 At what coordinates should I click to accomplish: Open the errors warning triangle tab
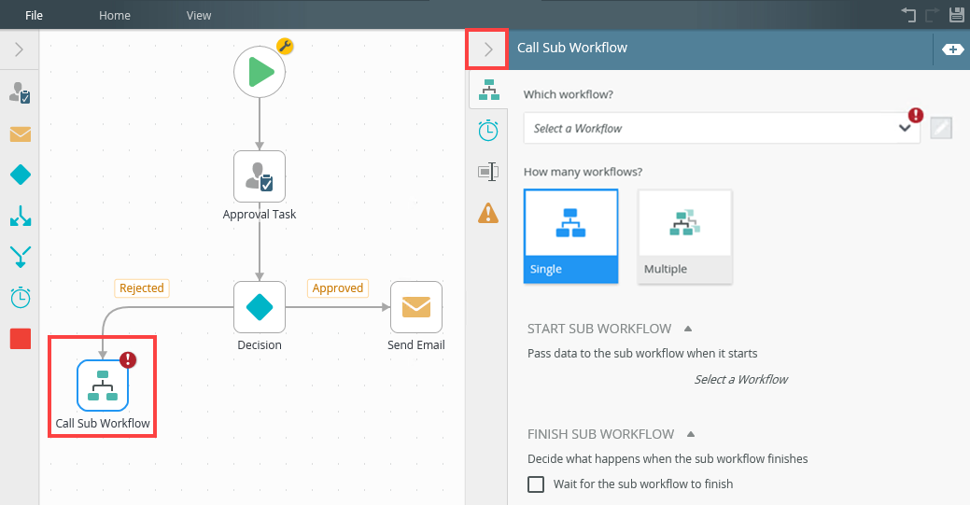pyautogui.click(x=488, y=213)
